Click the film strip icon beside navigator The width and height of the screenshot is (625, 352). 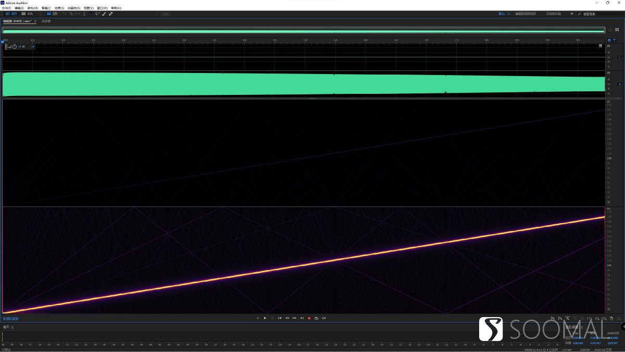pyautogui.click(x=617, y=30)
